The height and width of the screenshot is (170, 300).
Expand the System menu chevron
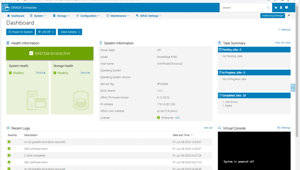click(45, 16)
